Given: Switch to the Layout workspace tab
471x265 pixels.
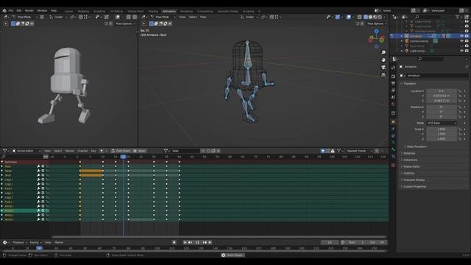Looking at the screenshot, I should [x=68, y=12].
